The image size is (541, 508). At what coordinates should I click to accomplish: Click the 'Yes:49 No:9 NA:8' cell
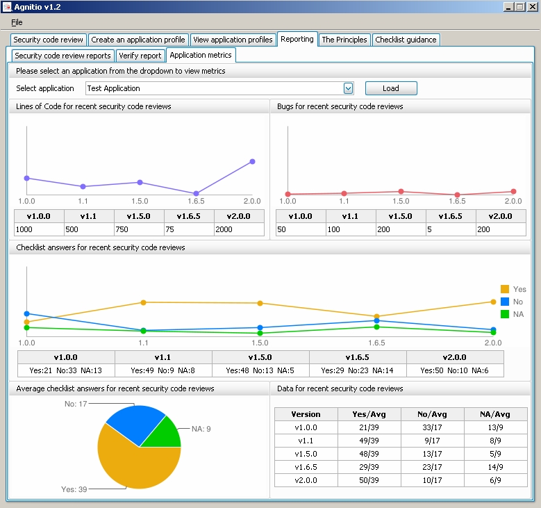(163, 370)
